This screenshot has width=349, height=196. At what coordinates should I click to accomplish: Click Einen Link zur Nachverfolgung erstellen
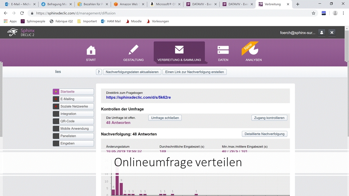point(194,72)
